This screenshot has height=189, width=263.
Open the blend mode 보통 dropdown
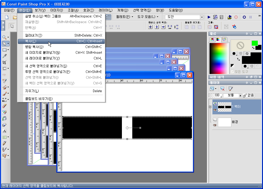click(x=240, y=95)
